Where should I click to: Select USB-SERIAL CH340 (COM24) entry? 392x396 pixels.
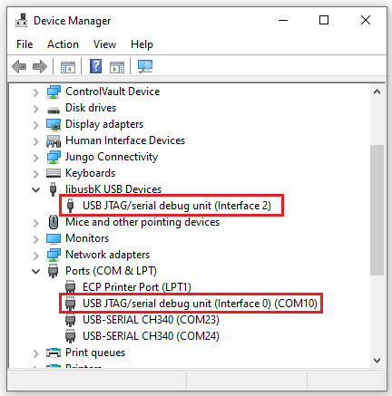pos(151,336)
